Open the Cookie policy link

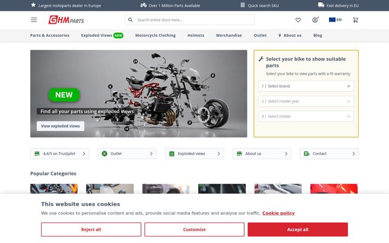pos(278,213)
